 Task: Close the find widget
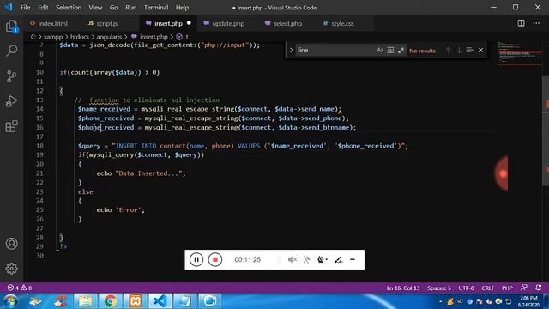[x=480, y=50]
